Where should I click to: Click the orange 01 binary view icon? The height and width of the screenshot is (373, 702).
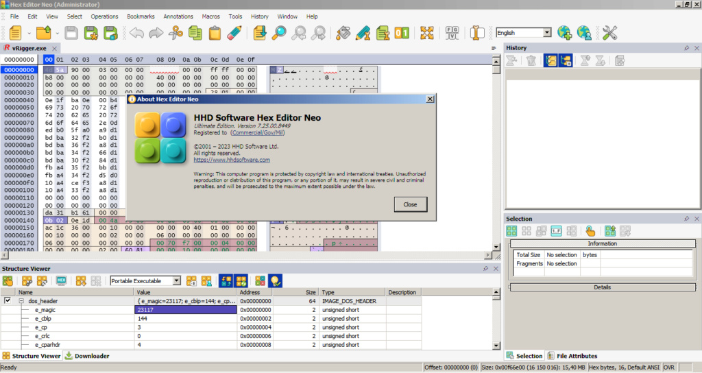402,33
